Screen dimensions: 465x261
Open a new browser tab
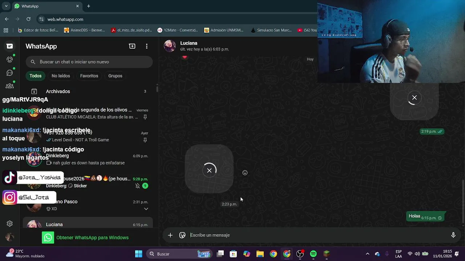pyautogui.click(x=89, y=6)
